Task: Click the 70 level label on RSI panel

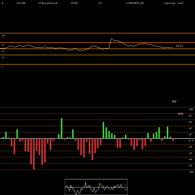Action: [x=3, y=45]
